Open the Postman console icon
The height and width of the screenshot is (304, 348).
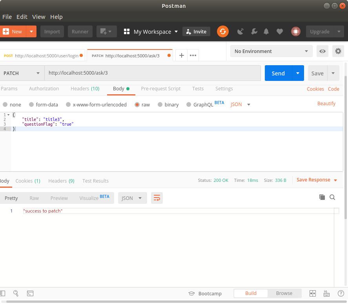30,293
